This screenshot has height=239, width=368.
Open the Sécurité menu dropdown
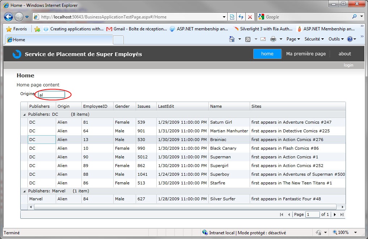click(x=314, y=39)
